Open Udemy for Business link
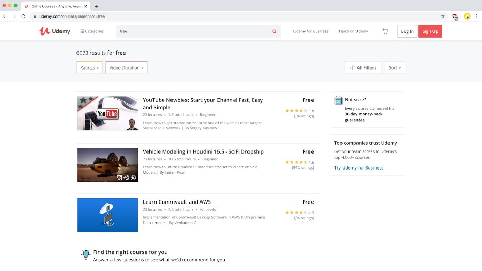The height and width of the screenshot is (271, 482). pyautogui.click(x=310, y=31)
